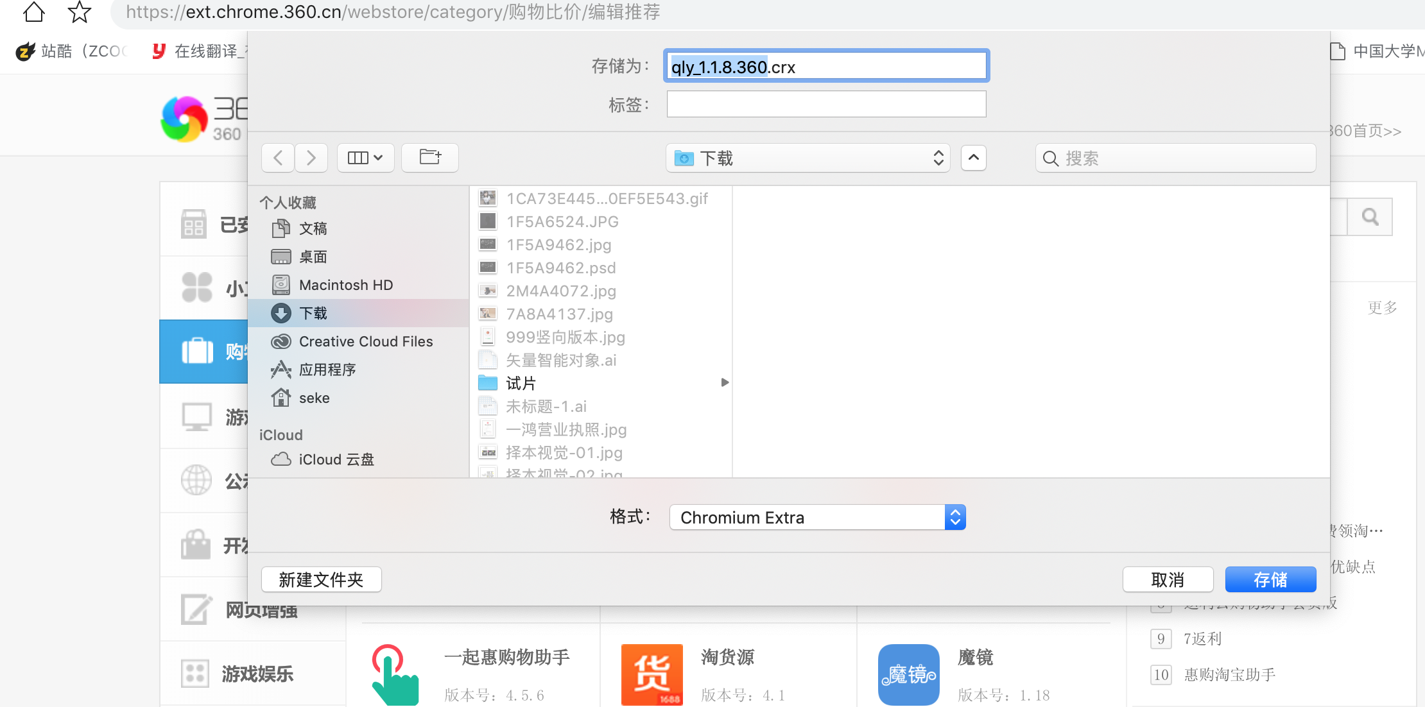Click the Macintosh HD disk icon
1425x707 pixels.
(x=281, y=285)
